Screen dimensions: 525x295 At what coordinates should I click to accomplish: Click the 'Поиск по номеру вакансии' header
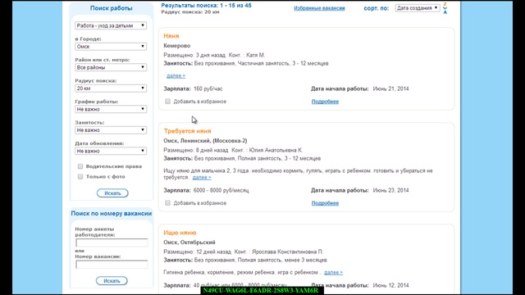(112, 213)
